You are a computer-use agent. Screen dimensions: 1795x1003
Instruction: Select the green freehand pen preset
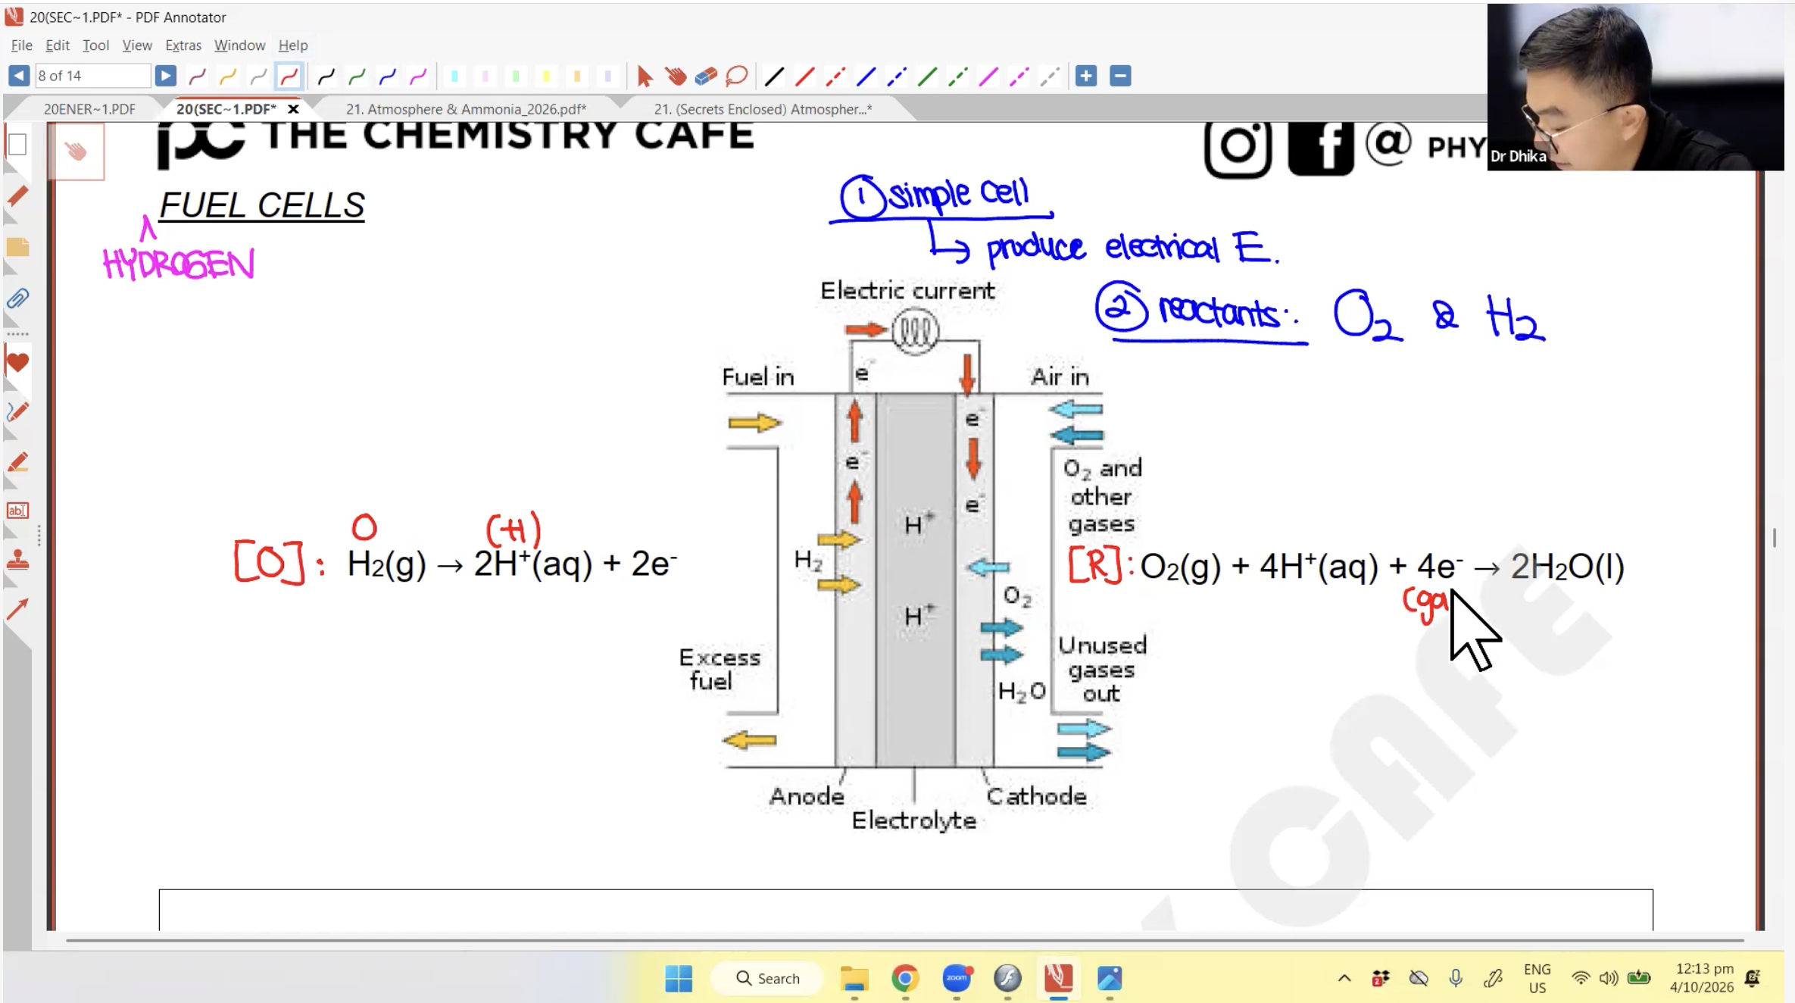pos(357,76)
